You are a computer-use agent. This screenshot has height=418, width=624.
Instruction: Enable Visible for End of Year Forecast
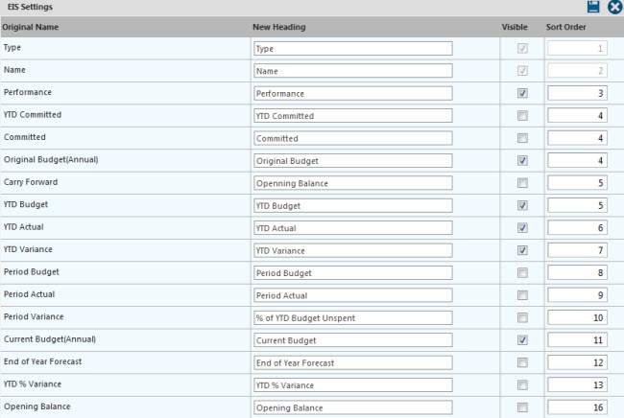[x=522, y=362]
